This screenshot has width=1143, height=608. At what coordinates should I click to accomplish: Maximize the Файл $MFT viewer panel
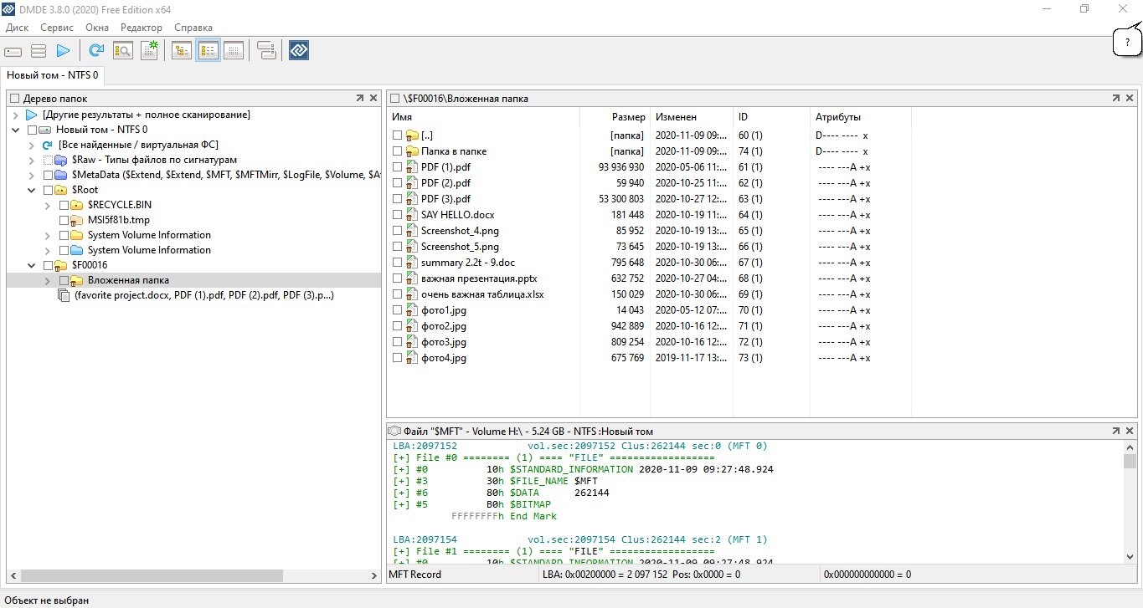coord(1116,431)
